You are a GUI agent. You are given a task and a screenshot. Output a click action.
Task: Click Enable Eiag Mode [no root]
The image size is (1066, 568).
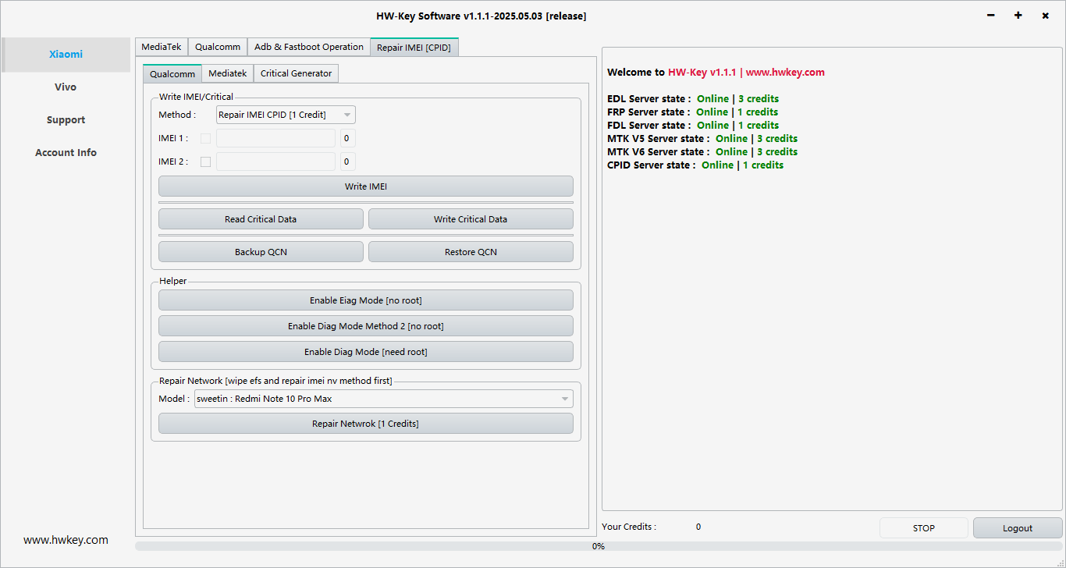[x=366, y=300]
